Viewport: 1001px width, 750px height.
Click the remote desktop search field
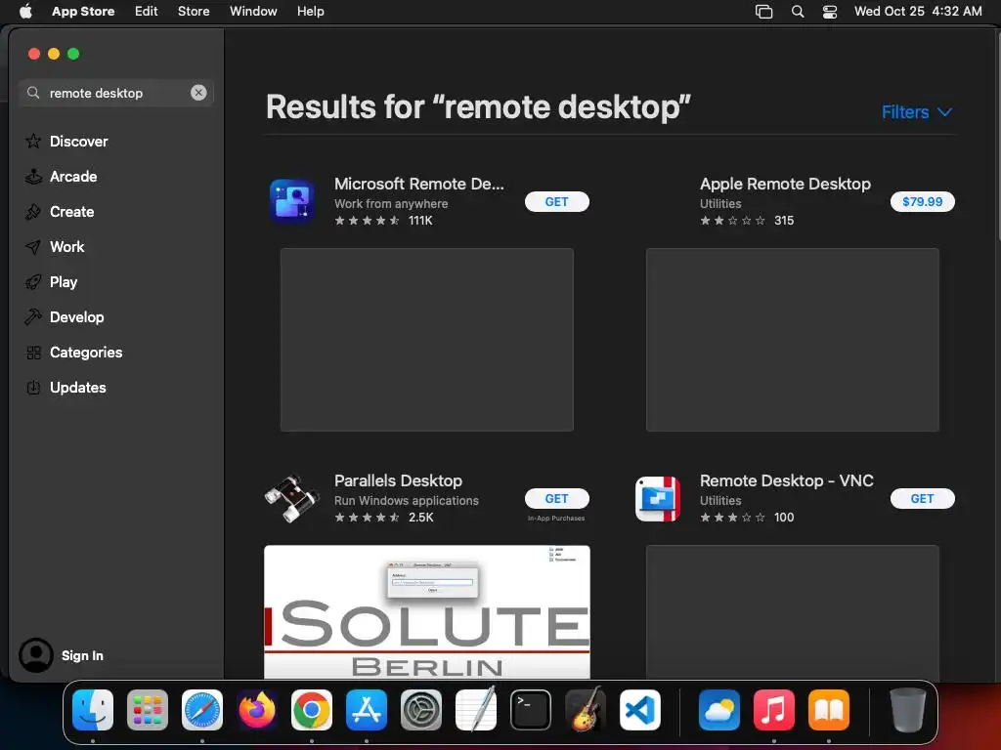[x=115, y=93]
